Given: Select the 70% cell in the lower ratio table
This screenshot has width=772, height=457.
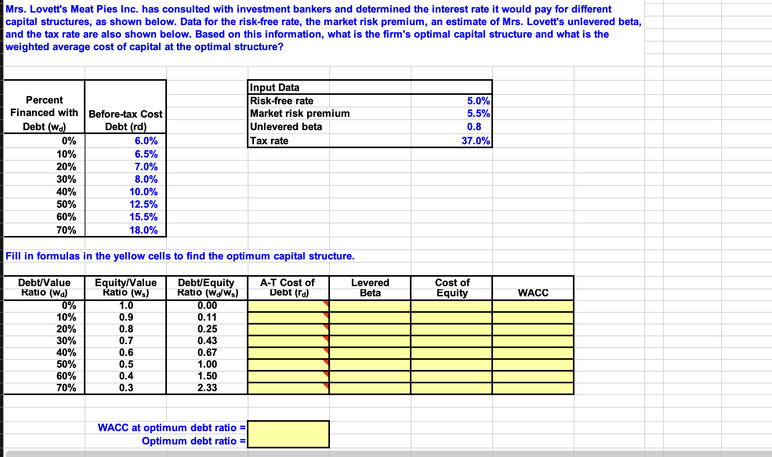Looking at the screenshot, I should (x=66, y=388).
